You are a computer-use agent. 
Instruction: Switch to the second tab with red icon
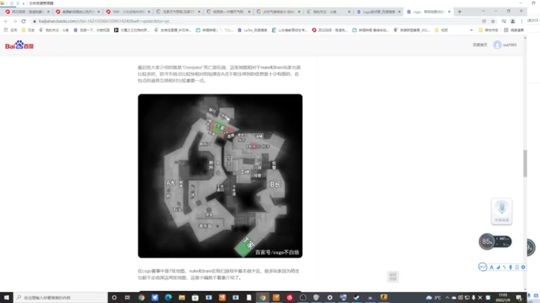click(78, 11)
